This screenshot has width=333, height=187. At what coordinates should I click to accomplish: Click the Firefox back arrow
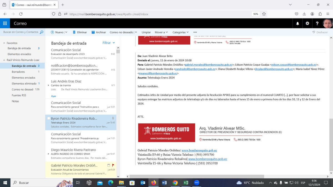click(x=5, y=14)
